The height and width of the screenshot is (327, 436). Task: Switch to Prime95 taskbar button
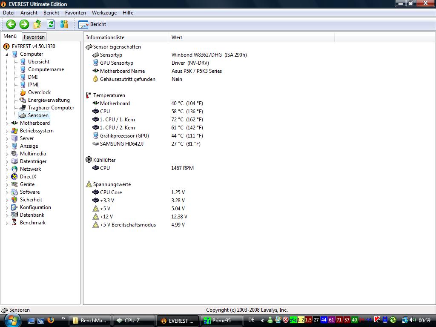[221, 321]
